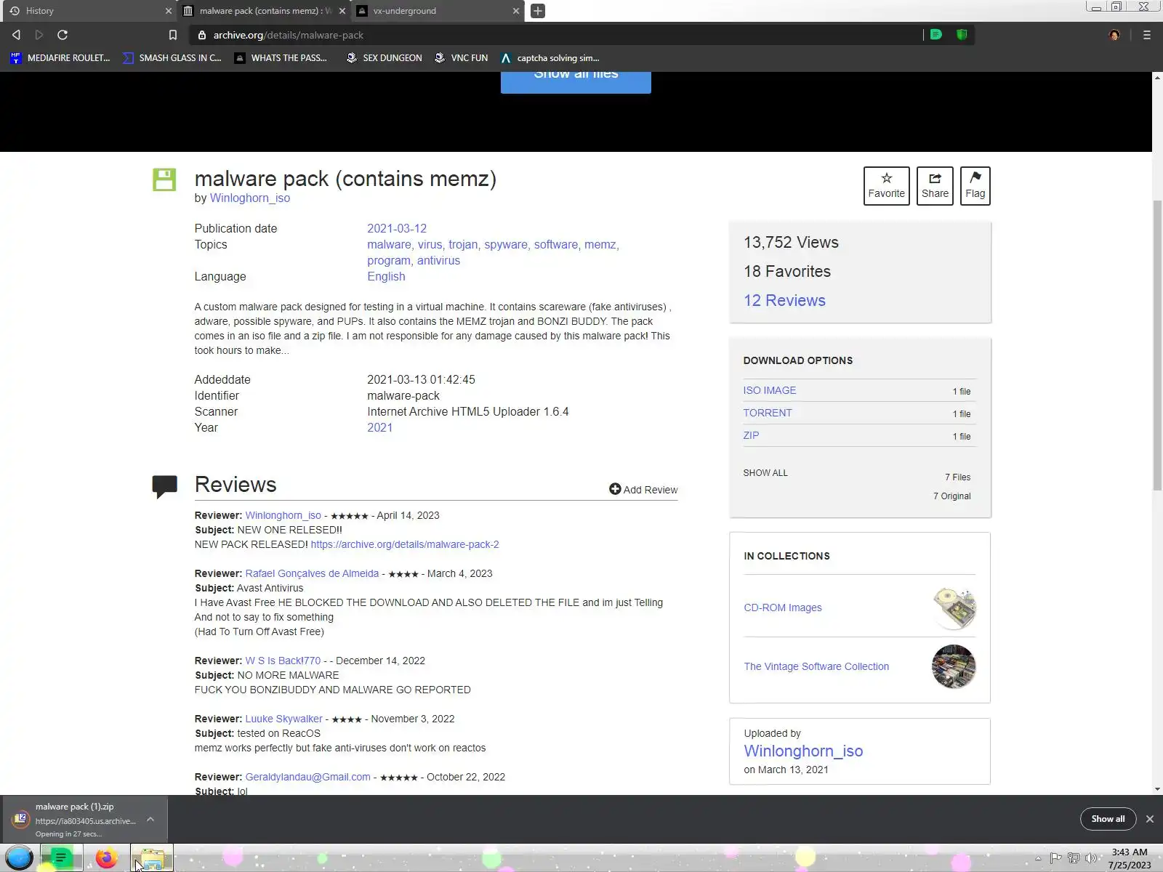Open reviewer Luuke Skywalker's profile

pos(283,719)
